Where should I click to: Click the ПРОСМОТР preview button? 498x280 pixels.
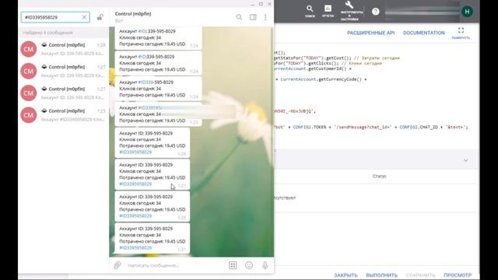pyautogui.click(x=458, y=275)
